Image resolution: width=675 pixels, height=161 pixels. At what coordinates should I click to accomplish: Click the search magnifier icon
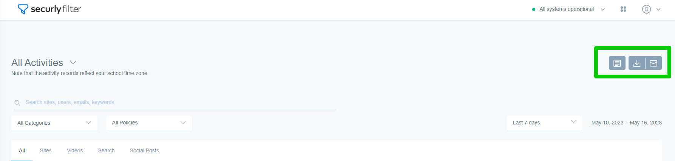[17, 103]
